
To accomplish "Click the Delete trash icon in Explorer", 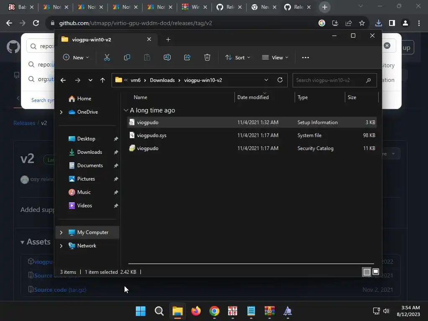I will (x=207, y=57).
